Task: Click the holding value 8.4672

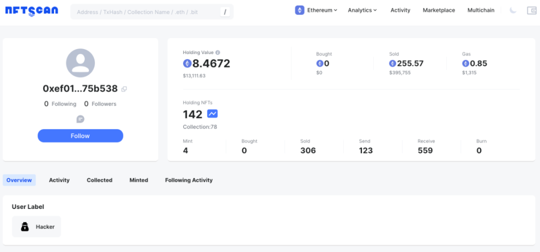Action: (x=211, y=63)
